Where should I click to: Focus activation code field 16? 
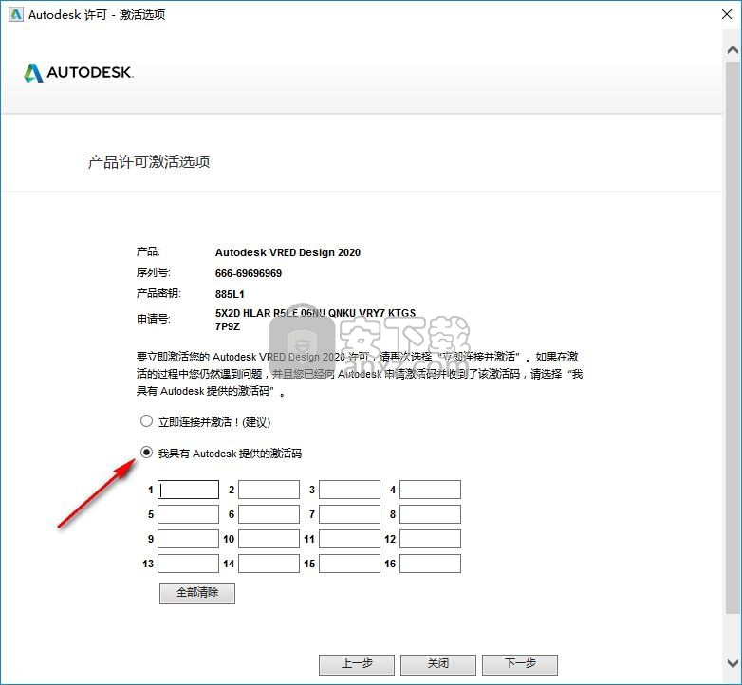tap(430, 564)
